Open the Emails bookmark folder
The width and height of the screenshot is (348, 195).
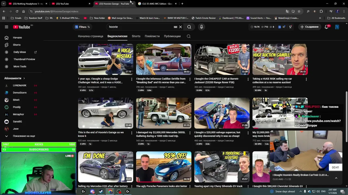[x=16, y=18]
